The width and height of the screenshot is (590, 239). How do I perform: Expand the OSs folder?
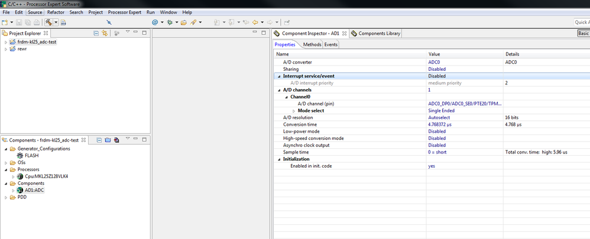(6, 163)
